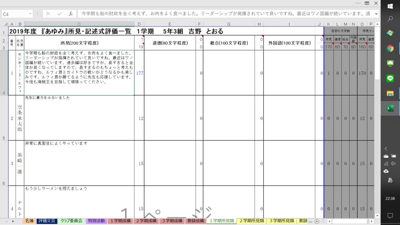Image resolution: width=400 pixels, height=225 pixels.
Task: Open the LINE app from the taskbar
Action: (x=390, y=78)
